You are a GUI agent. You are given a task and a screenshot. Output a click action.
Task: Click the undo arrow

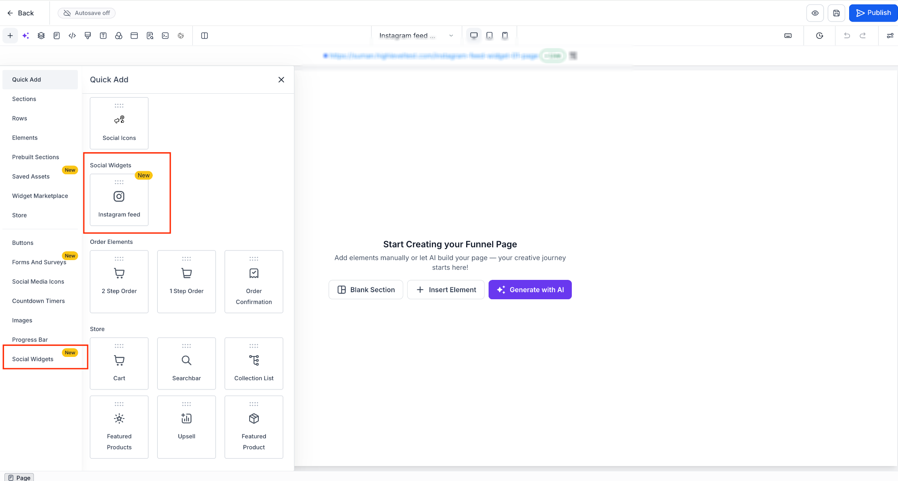coord(847,36)
